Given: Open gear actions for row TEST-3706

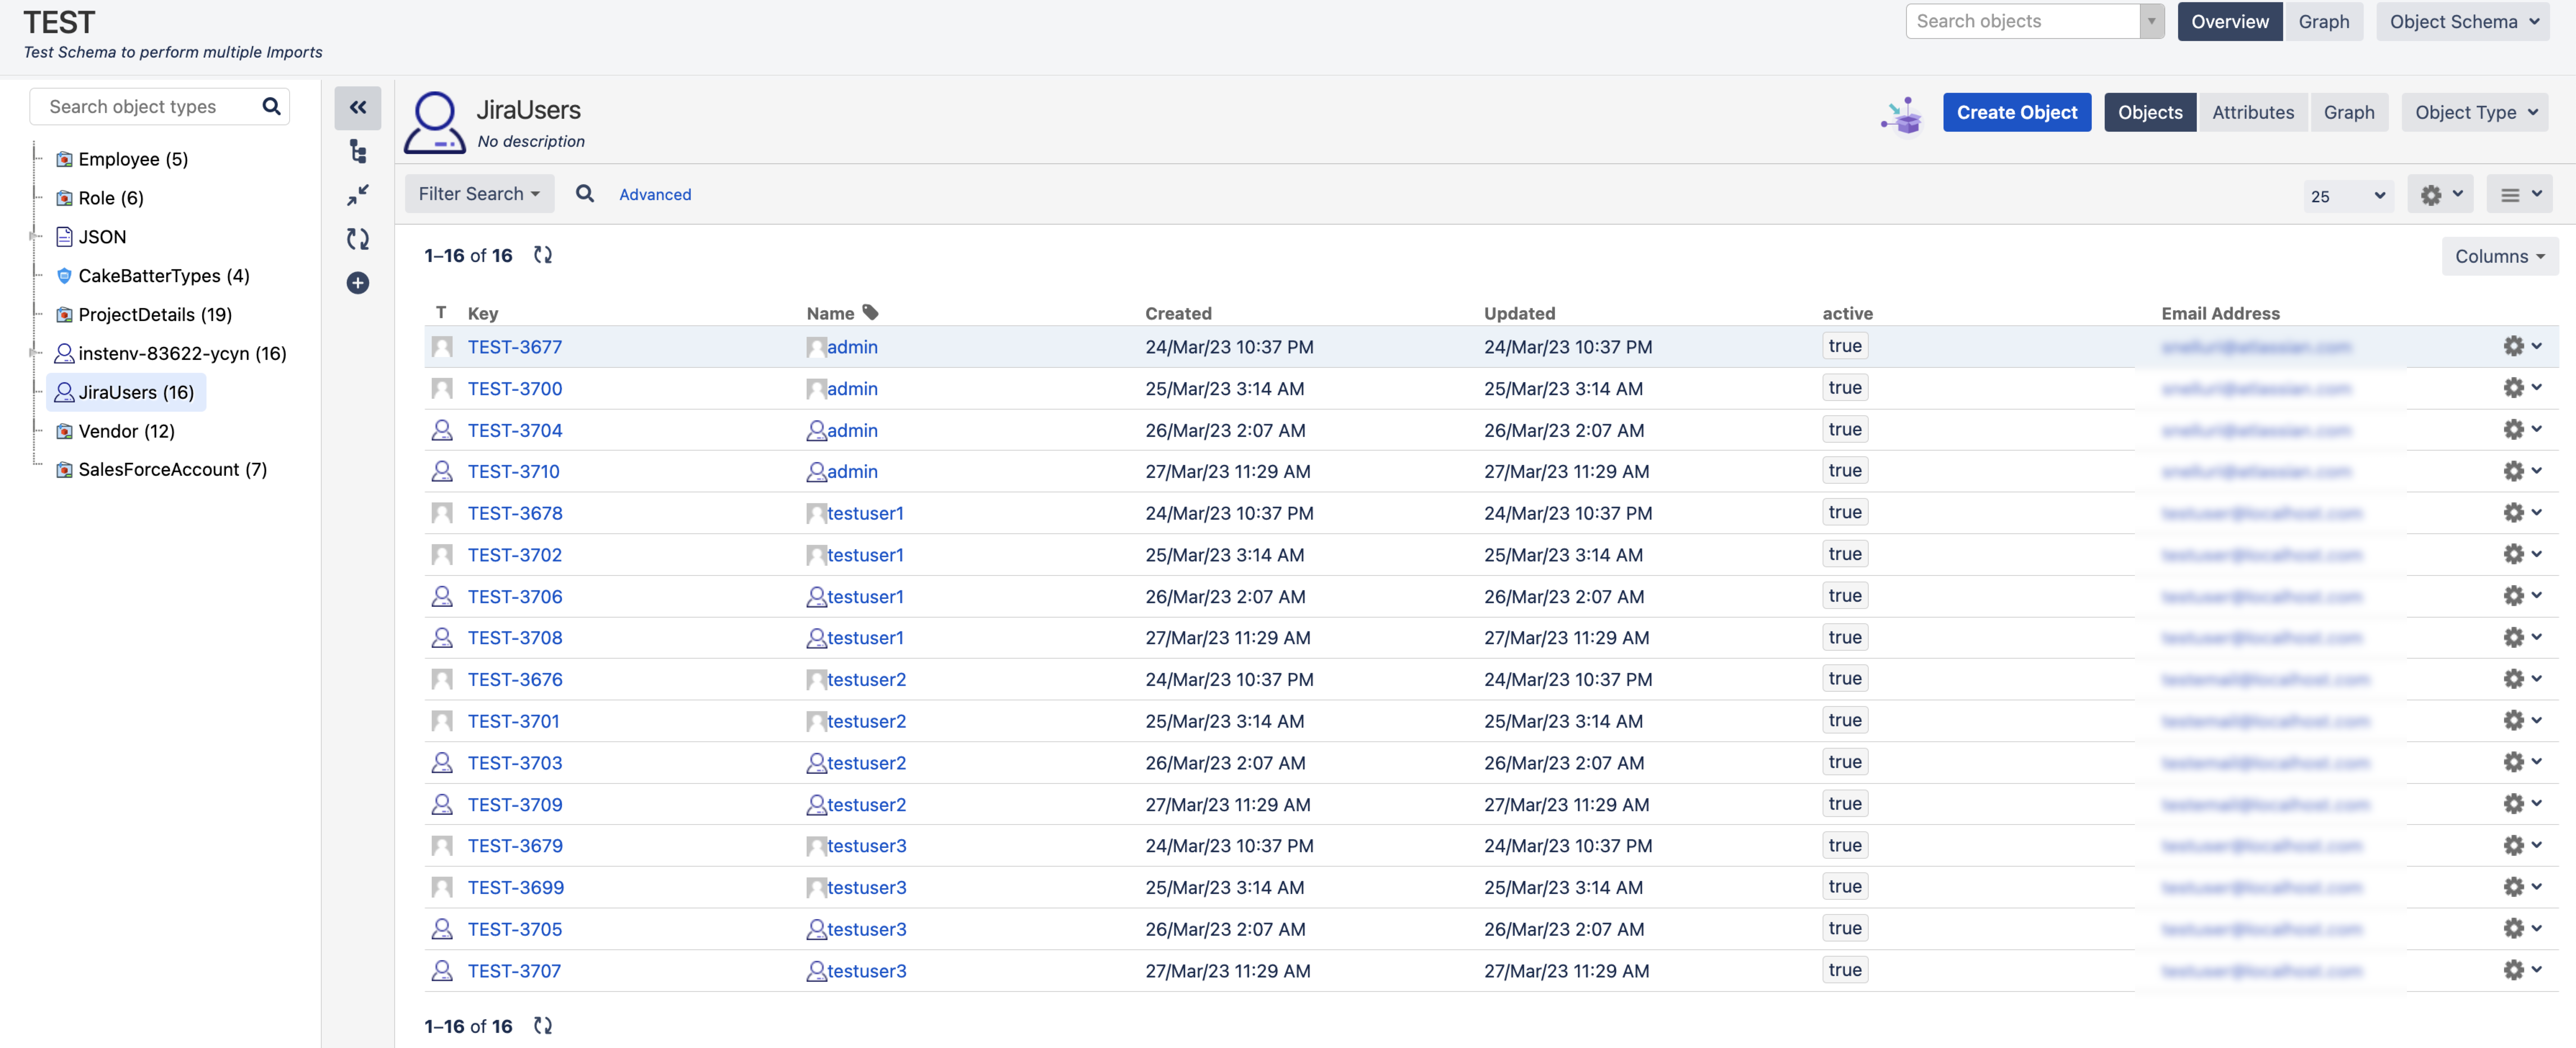Looking at the screenshot, I should pos(2522,596).
